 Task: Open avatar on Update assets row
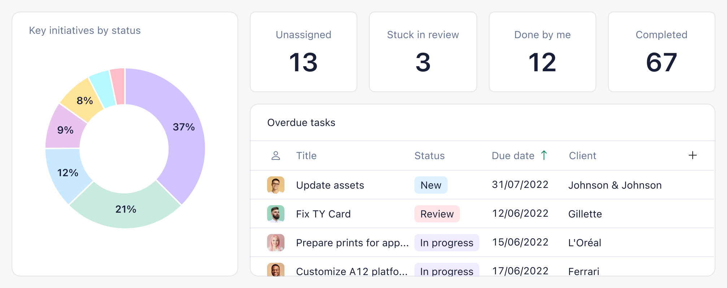point(276,185)
